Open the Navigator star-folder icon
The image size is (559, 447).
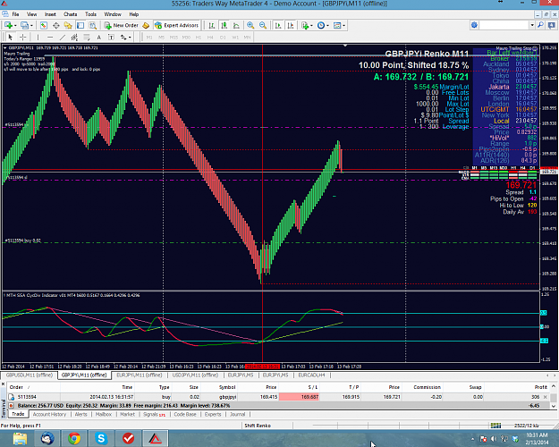[68, 25]
